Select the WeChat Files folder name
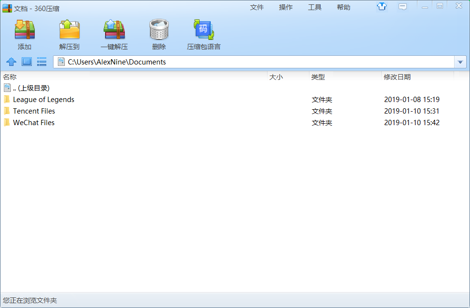 (x=34, y=122)
